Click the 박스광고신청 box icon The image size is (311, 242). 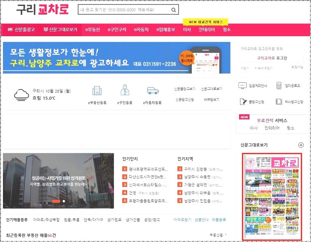[x=278, y=101]
